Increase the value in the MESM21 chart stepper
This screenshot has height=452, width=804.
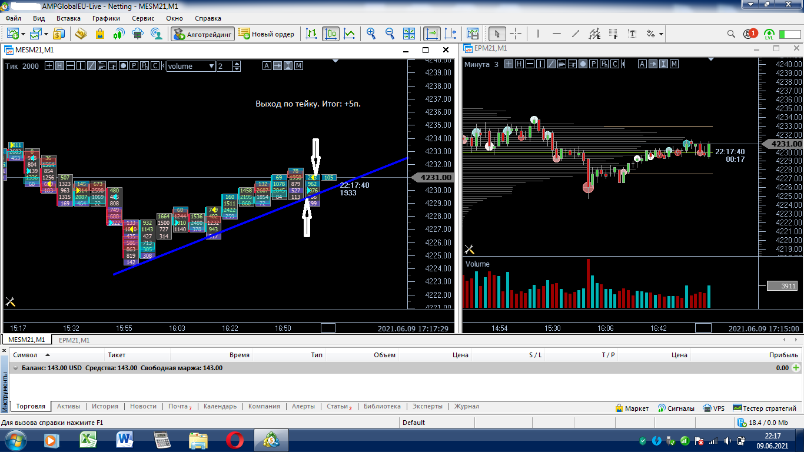(x=237, y=64)
